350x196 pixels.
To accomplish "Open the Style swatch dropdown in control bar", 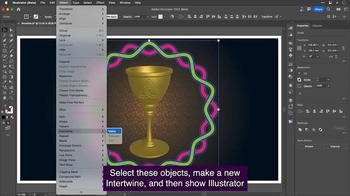I will [x=165, y=17].
